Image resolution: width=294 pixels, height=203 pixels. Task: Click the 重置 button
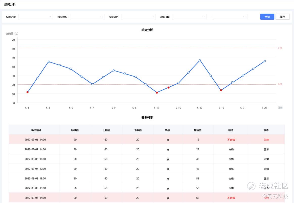283,17
